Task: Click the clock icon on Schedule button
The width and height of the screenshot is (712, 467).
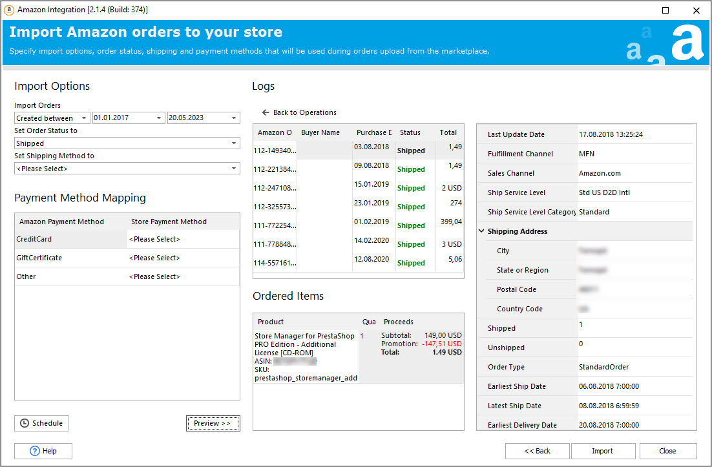Action: click(25, 423)
